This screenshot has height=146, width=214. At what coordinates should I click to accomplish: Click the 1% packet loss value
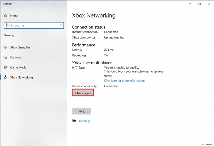tap(106, 56)
